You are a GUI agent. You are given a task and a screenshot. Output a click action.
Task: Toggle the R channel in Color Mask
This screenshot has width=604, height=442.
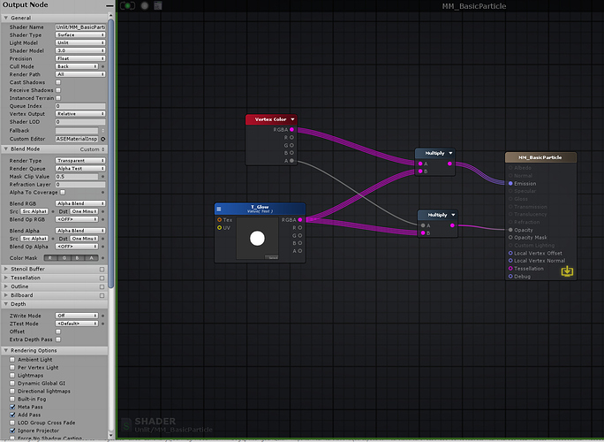point(50,258)
